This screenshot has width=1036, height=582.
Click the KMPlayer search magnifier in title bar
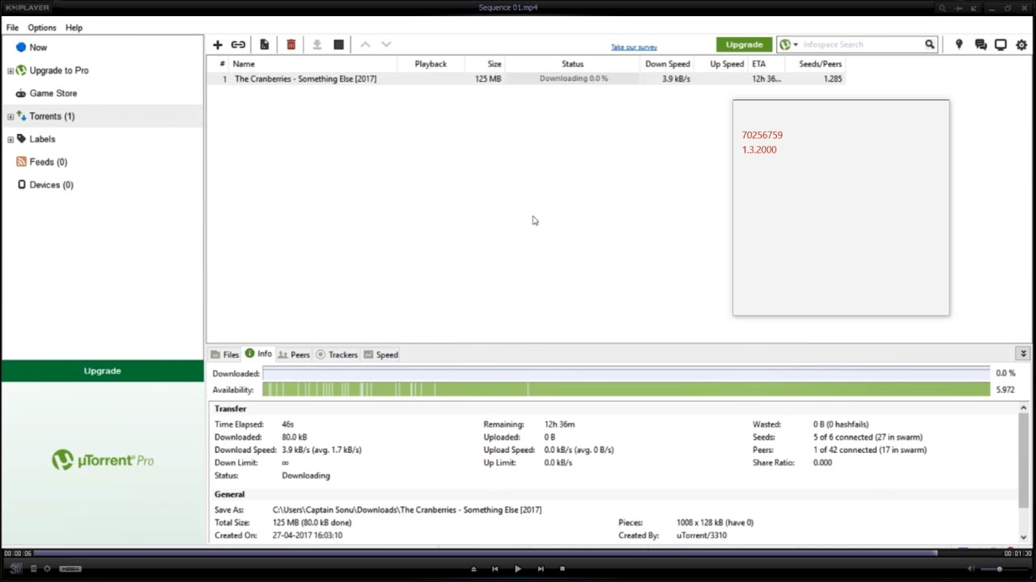coord(942,8)
